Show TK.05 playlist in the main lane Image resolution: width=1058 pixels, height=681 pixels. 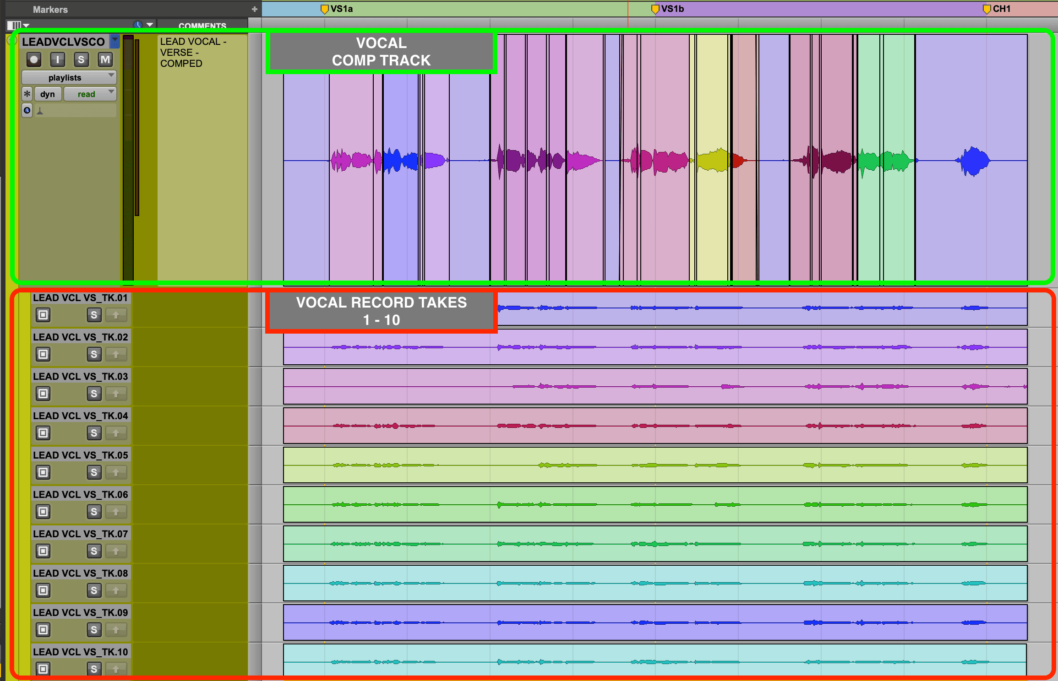[x=43, y=472]
